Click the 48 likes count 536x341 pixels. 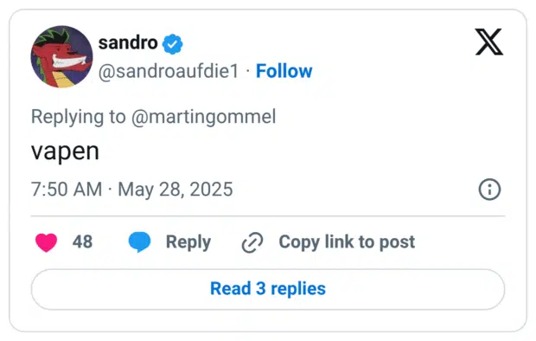point(82,241)
